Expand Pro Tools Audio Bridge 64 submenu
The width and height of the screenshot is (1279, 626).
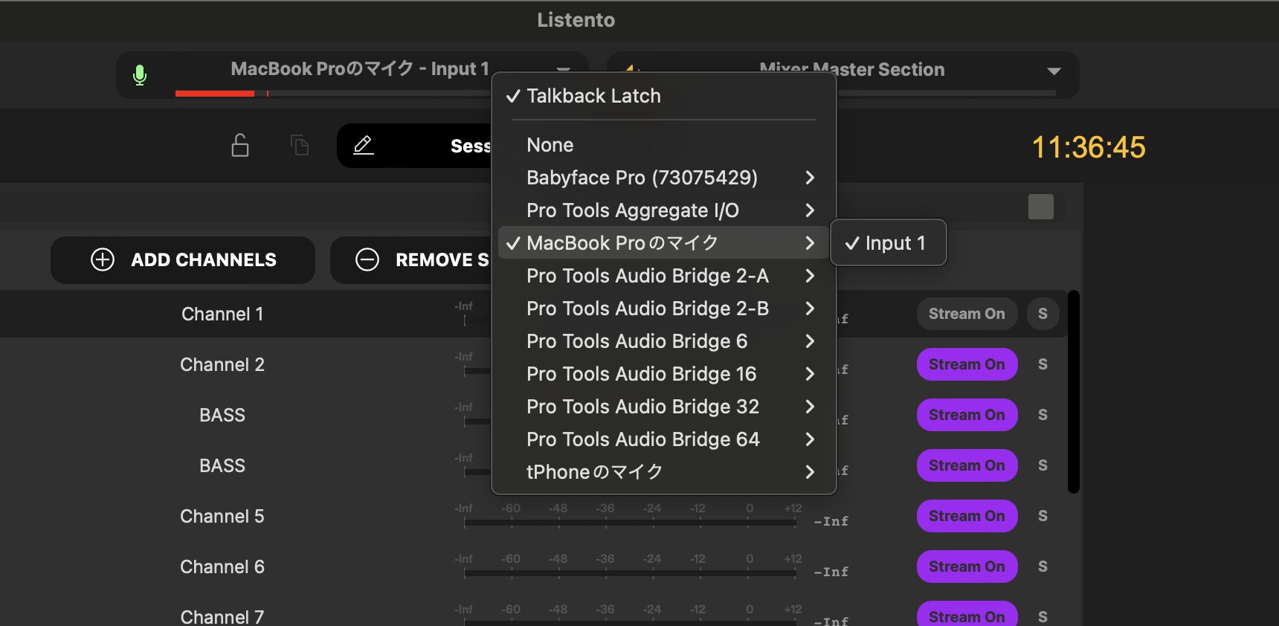pyautogui.click(x=663, y=439)
